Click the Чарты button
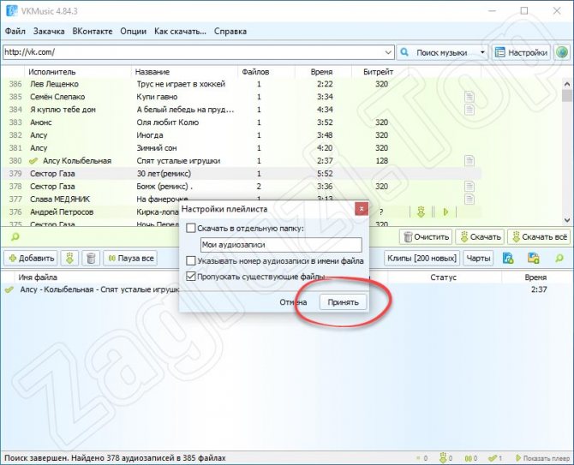 click(x=478, y=259)
